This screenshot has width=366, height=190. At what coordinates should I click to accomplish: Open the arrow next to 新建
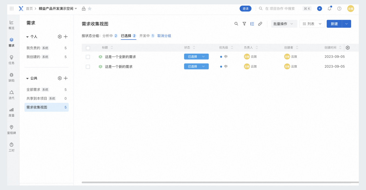(x=346, y=24)
